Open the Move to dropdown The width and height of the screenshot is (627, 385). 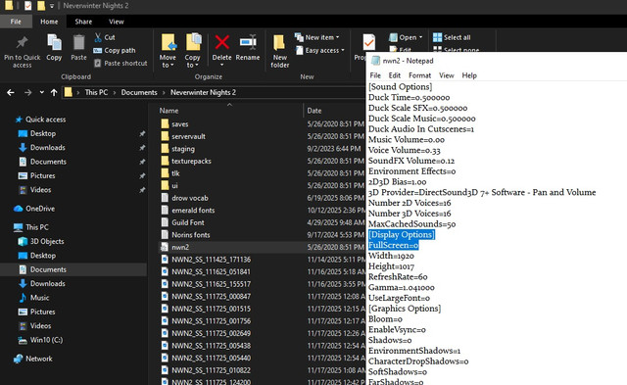tap(168, 51)
